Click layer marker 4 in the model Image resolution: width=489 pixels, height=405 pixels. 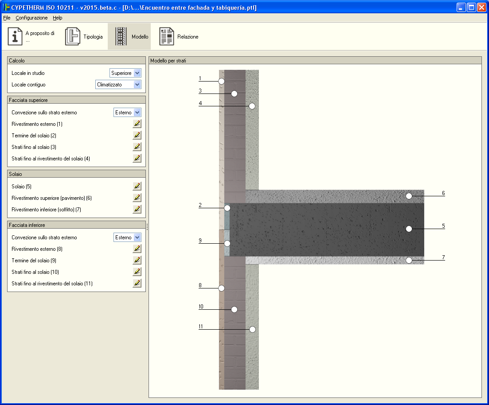(x=252, y=106)
